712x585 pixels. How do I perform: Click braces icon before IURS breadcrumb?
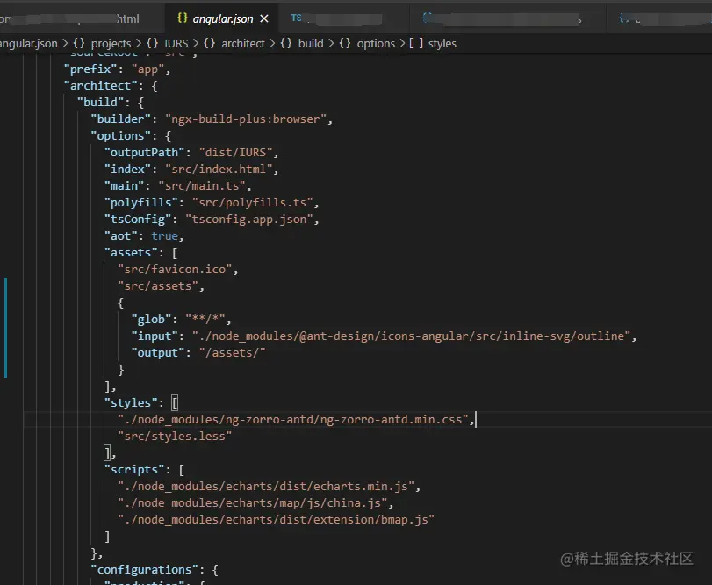click(x=152, y=43)
